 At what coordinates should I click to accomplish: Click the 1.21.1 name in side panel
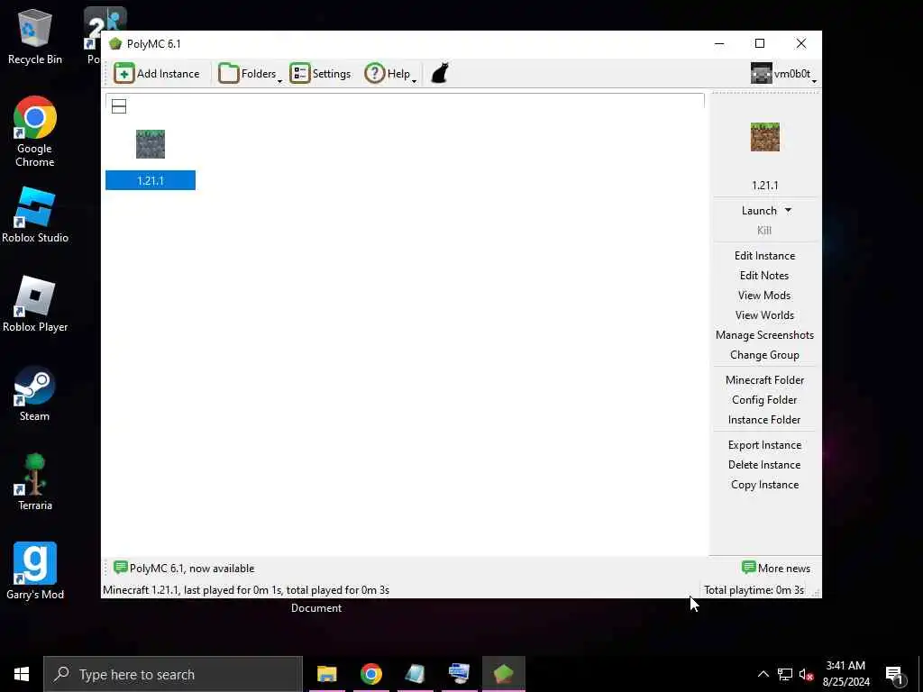click(x=764, y=186)
